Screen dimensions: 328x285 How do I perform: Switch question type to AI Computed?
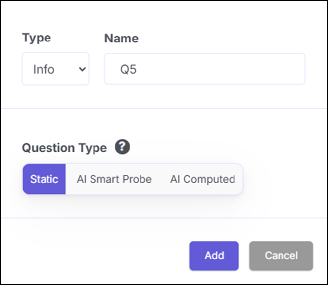tap(203, 179)
